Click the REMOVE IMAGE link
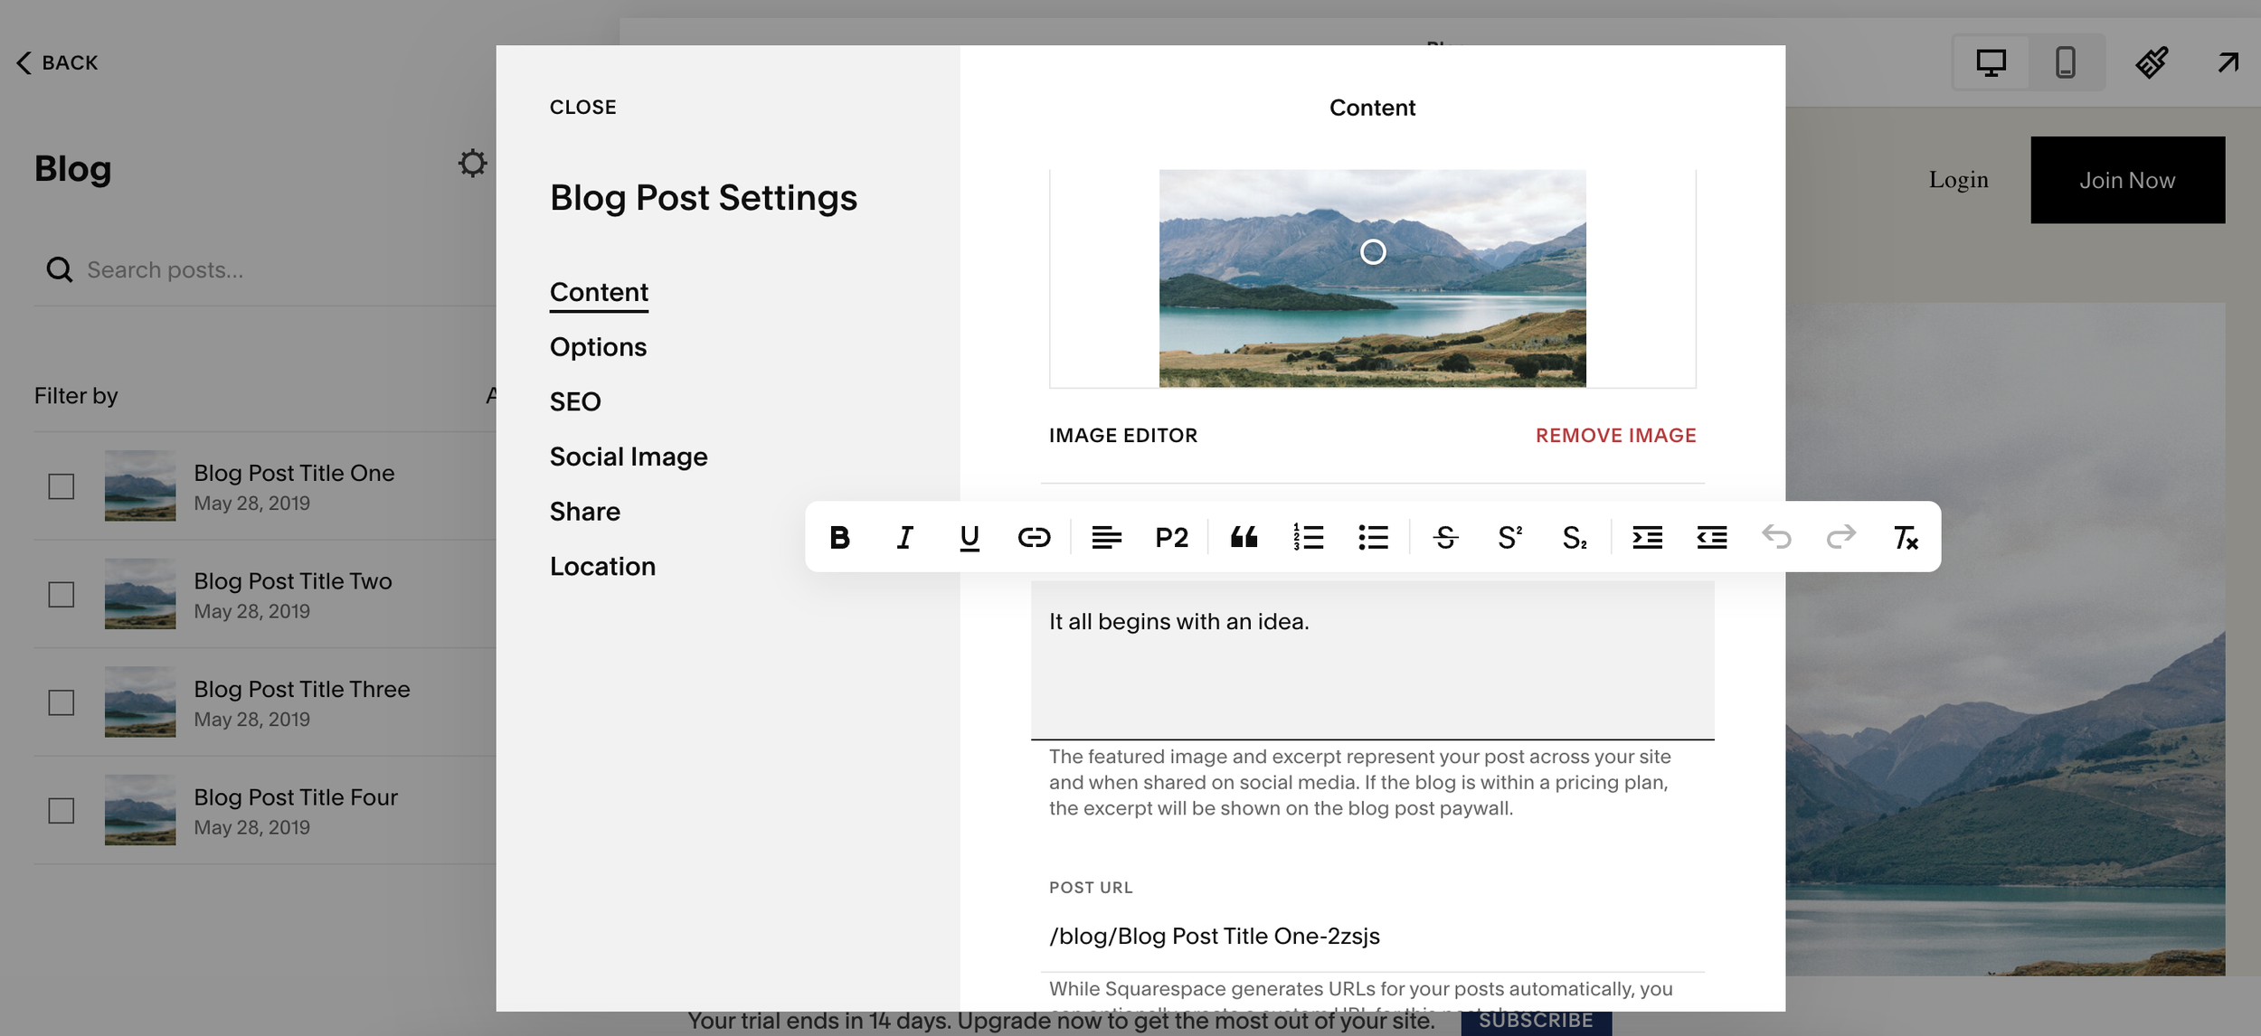The width and height of the screenshot is (2261, 1036). (x=1615, y=436)
